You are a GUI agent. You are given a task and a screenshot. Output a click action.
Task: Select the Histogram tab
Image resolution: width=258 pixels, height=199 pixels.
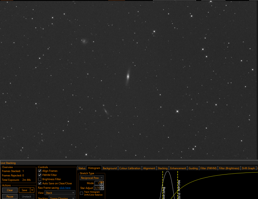(x=94, y=168)
